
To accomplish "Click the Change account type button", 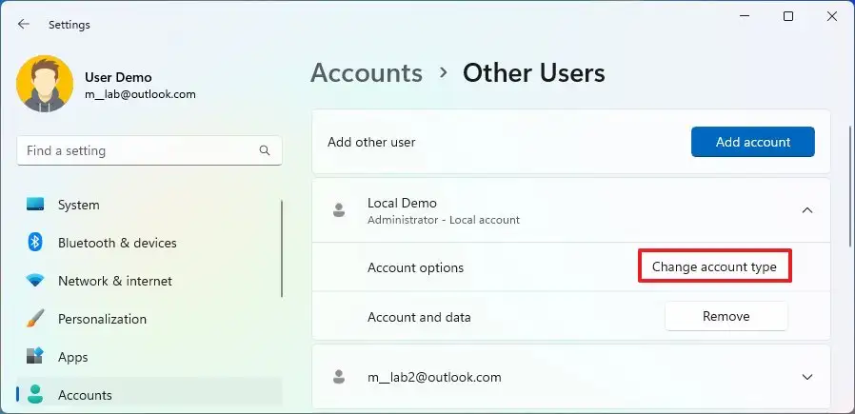I will tap(714, 267).
